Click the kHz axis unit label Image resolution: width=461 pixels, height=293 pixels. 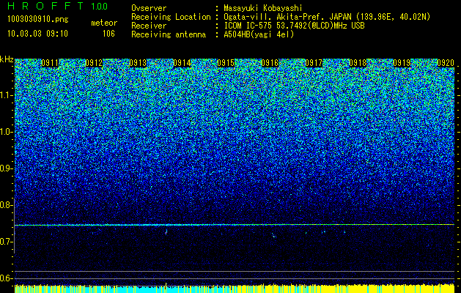point(7,59)
